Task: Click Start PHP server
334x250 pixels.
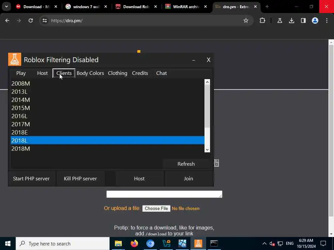Action: tap(31, 179)
